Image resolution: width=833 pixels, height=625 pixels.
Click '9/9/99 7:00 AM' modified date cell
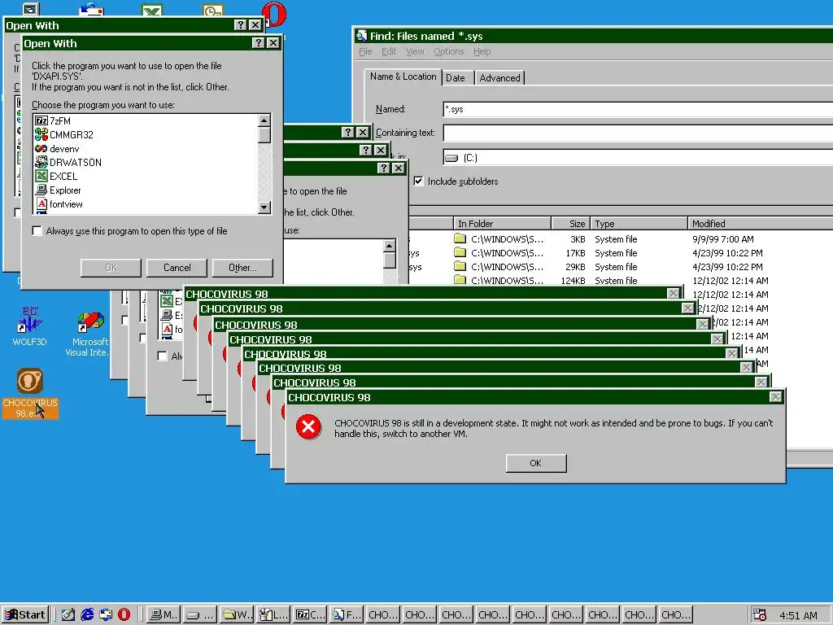coord(723,239)
